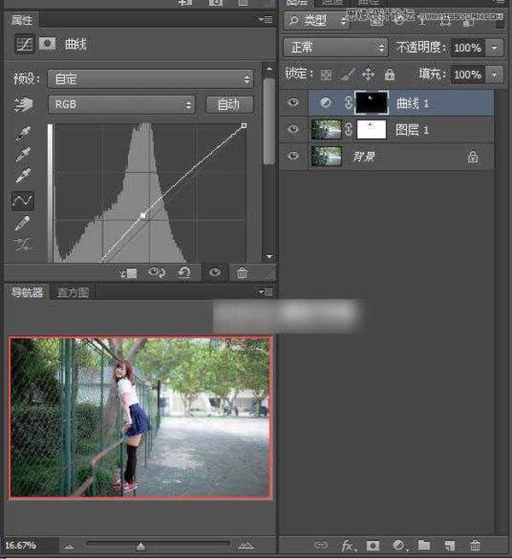Image resolution: width=512 pixels, height=559 pixels.
Task: Create a new group with folder icon
Action: tap(424, 545)
